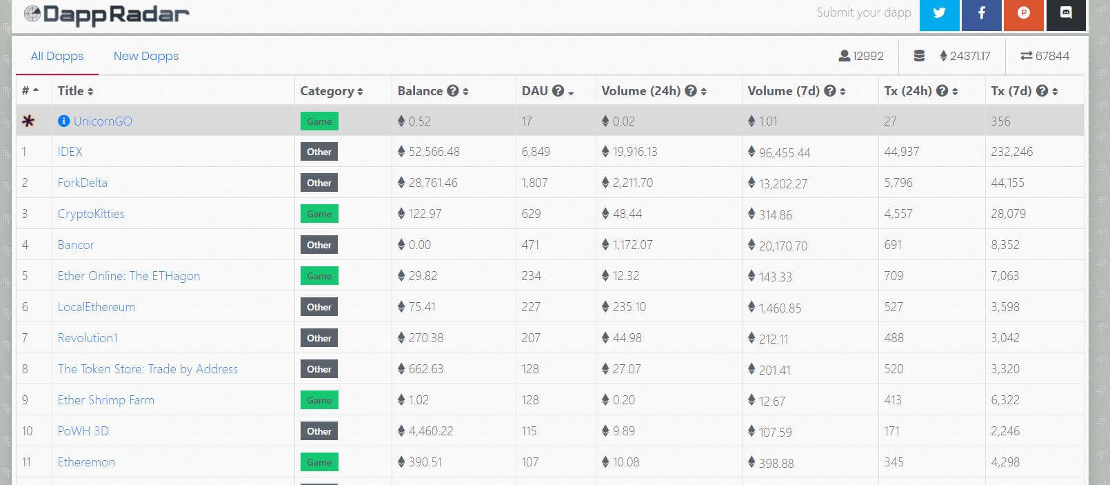The image size is (1110, 485).
Task: Sort table by Category column
Action: point(332,91)
